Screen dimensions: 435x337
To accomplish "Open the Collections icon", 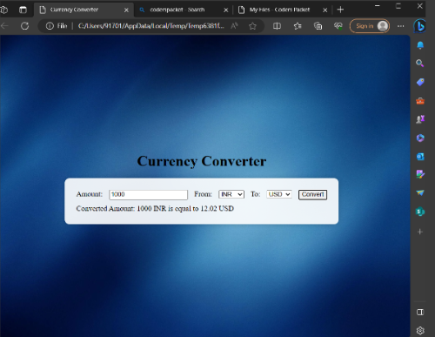I will coord(318,26).
